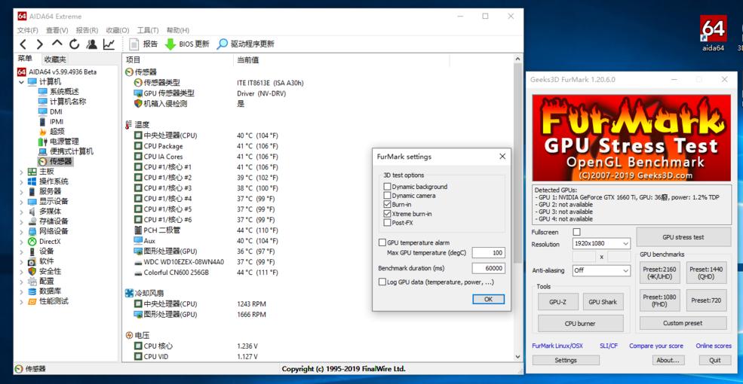Select 传感器 sensor tree item

click(x=60, y=162)
